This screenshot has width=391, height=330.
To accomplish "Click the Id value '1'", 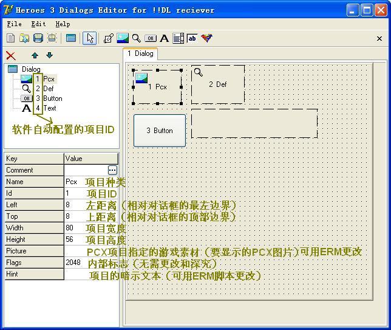I will click(x=67, y=193).
